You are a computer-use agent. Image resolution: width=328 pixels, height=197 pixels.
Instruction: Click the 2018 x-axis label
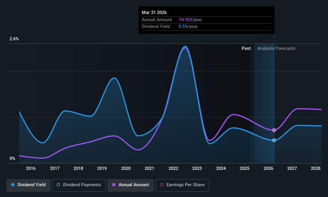[x=78, y=168]
